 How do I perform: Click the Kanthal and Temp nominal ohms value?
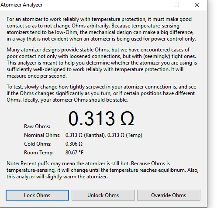click(x=104, y=135)
